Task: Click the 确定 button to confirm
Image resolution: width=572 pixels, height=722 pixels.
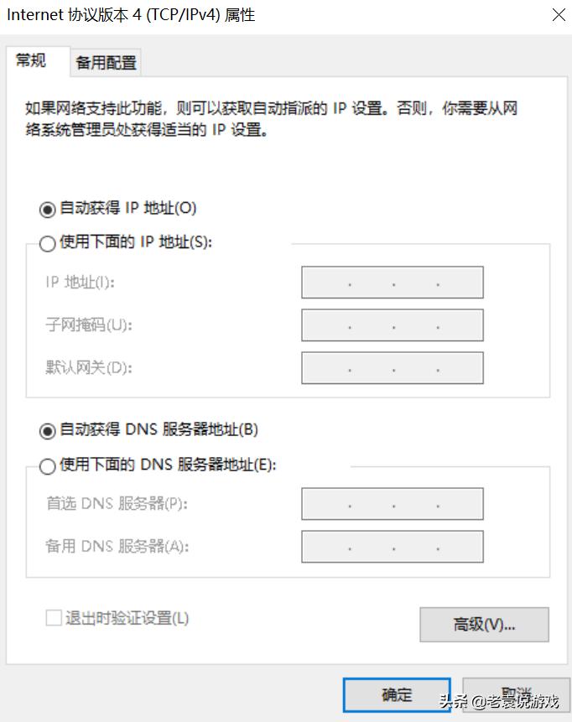Action: click(396, 695)
